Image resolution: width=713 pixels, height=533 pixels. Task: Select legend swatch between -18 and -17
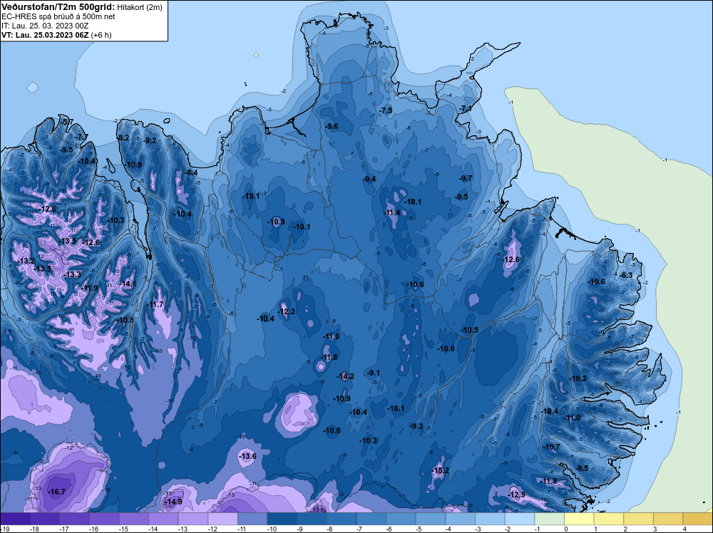coord(45,519)
